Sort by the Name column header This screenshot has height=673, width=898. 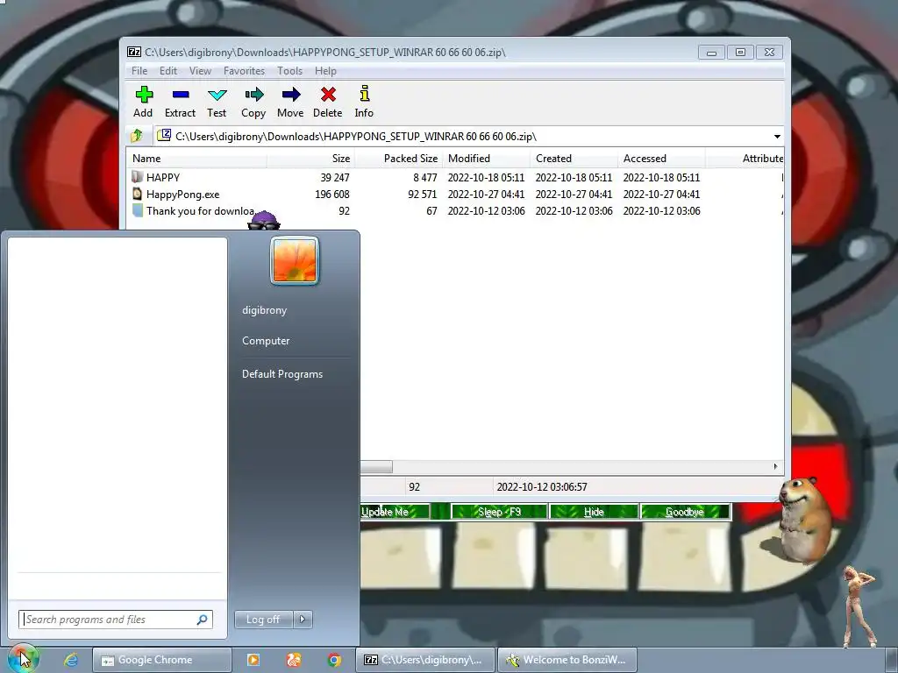(x=196, y=159)
